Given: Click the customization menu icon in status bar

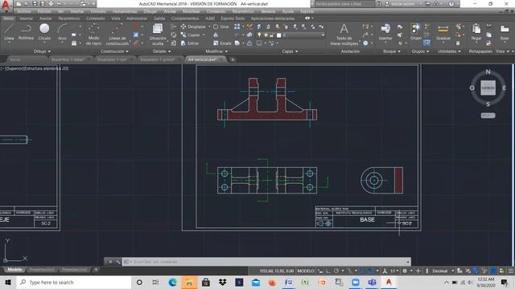Looking at the screenshot, I should 511,271.
